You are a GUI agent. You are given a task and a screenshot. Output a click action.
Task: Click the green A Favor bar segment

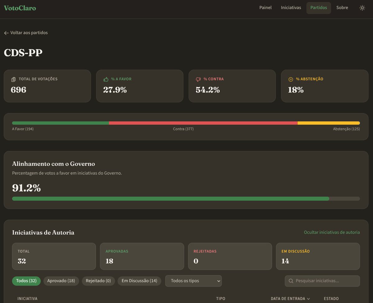[61, 123]
